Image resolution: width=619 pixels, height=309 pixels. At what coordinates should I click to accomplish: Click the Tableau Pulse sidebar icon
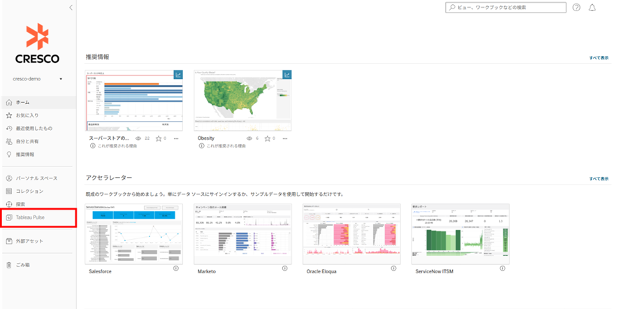[x=9, y=217]
